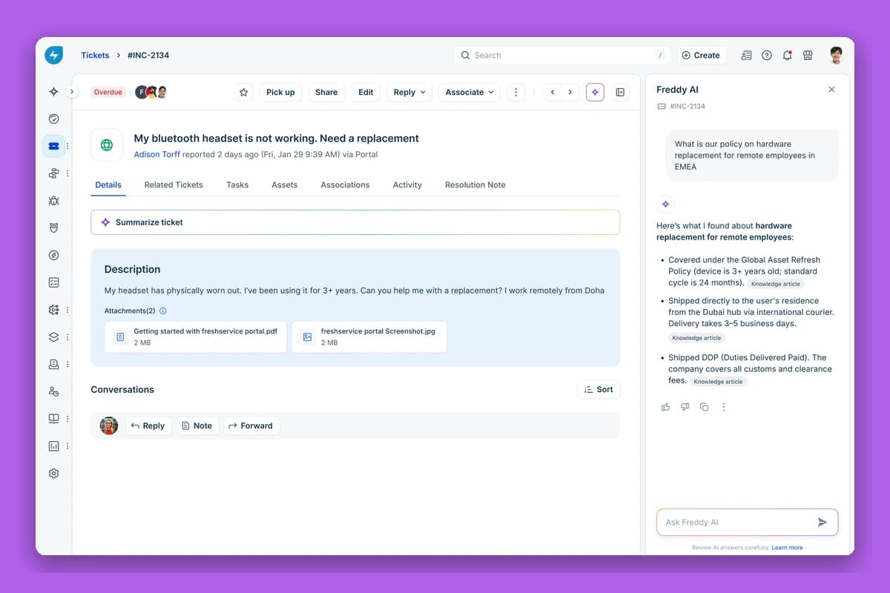Screen dimensions: 890x593
Task: Switch to the Details tab
Action: click(108, 185)
